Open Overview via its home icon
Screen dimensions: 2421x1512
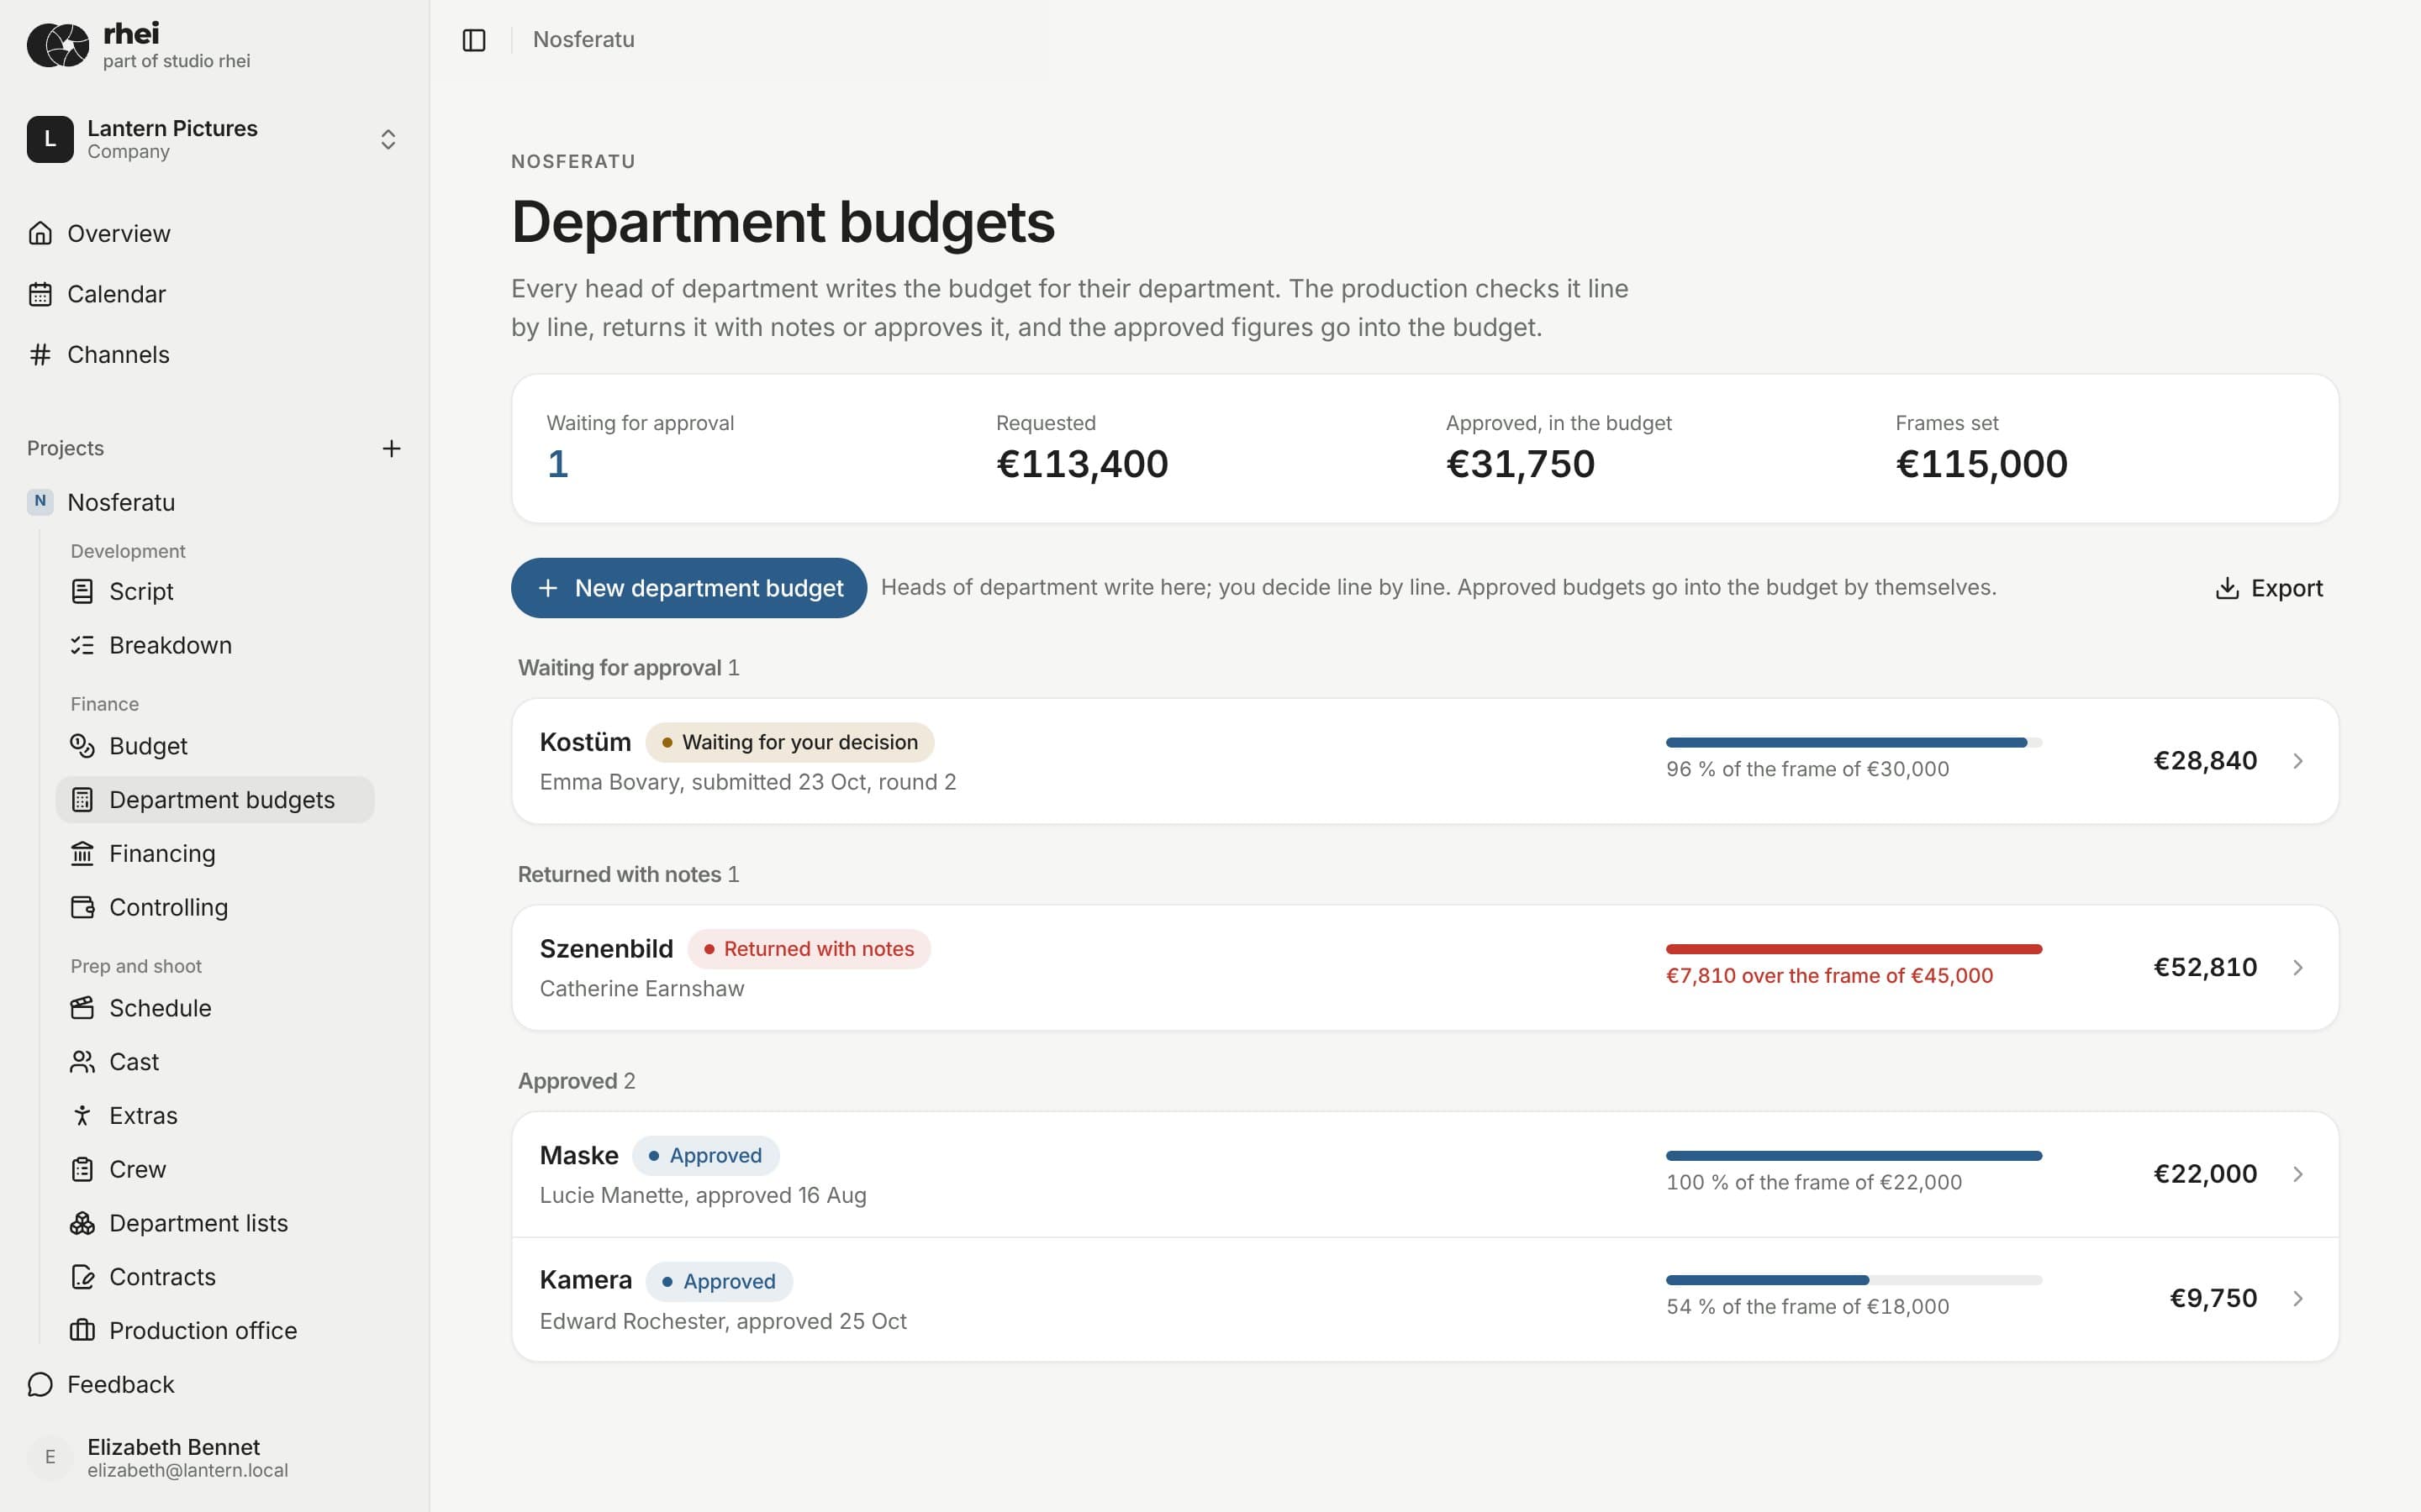[x=40, y=233]
